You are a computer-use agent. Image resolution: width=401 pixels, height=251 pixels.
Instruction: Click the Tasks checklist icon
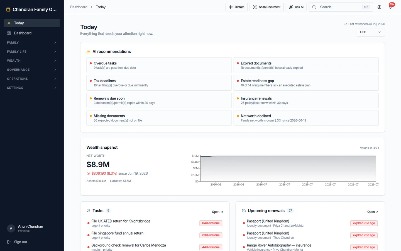click(x=89, y=211)
